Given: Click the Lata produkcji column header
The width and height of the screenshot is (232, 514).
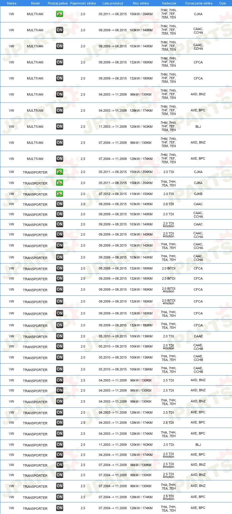Looking at the screenshot, I should [x=113, y=3].
